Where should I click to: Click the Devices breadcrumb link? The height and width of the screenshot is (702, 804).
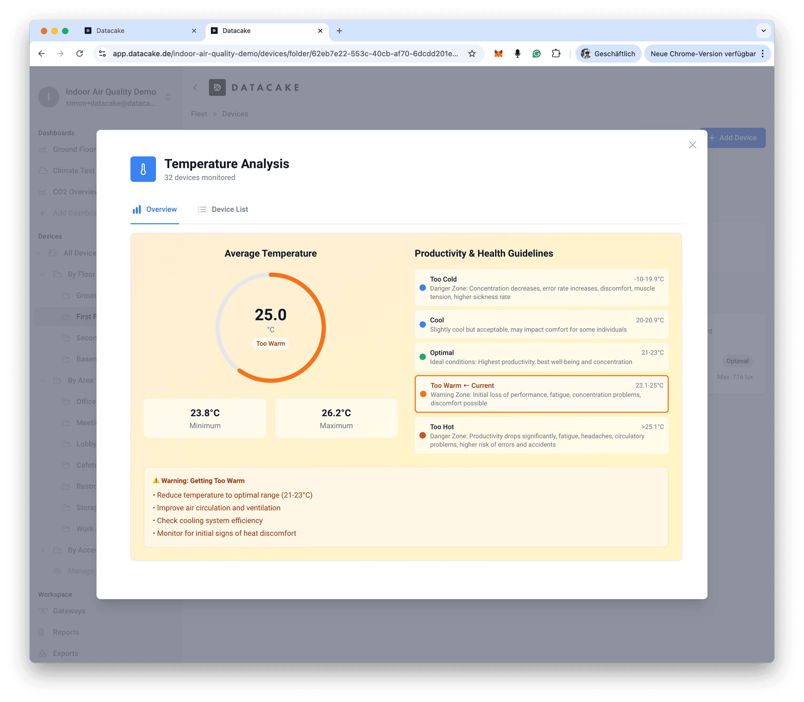(x=235, y=114)
